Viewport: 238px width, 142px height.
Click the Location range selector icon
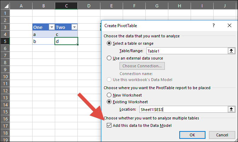tap(231, 110)
